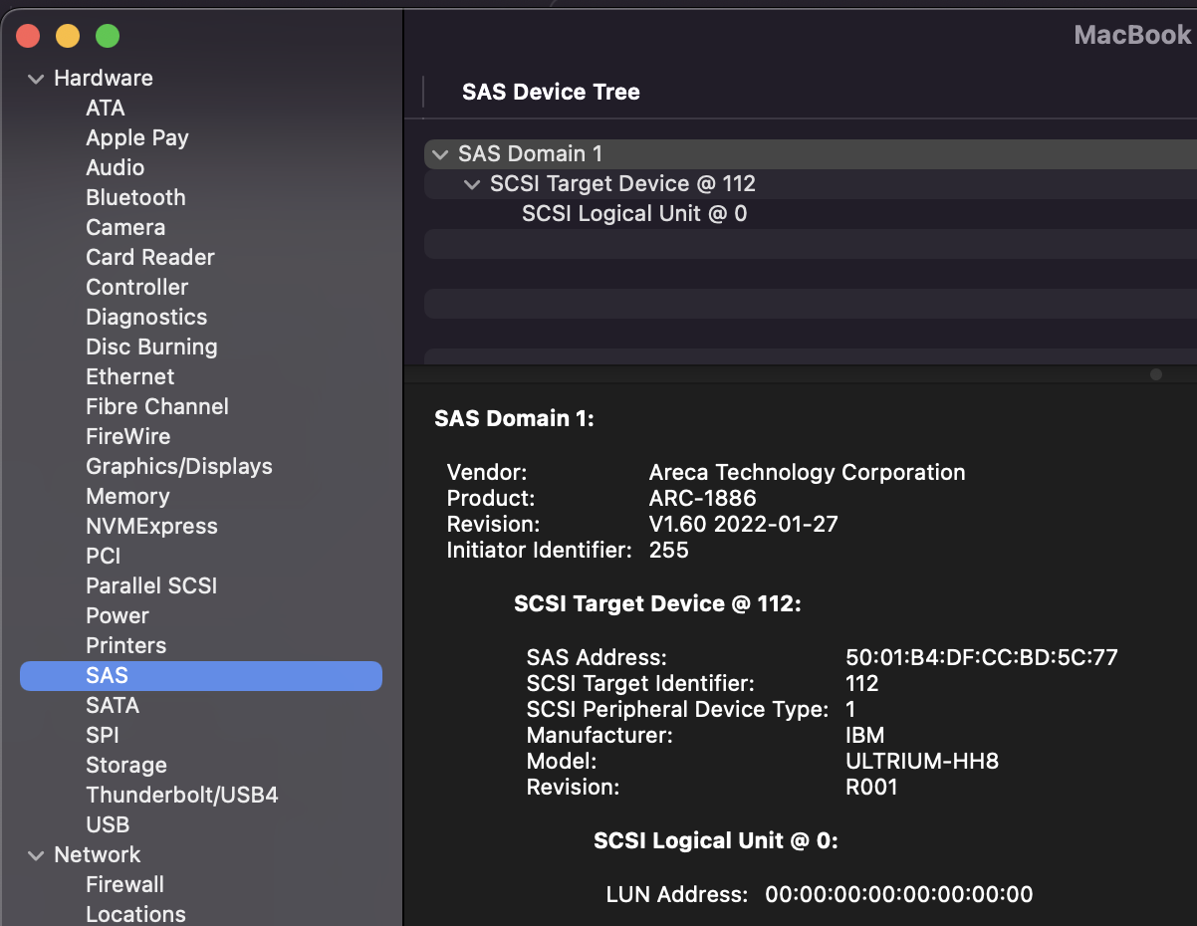Show Power information

pyautogui.click(x=118, y=615)
